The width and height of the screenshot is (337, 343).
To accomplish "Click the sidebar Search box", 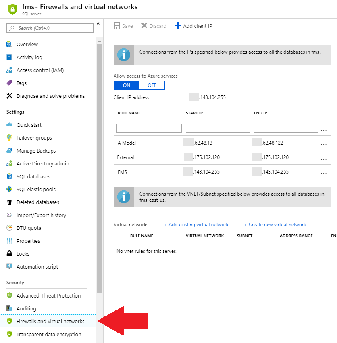I will 50,28.
